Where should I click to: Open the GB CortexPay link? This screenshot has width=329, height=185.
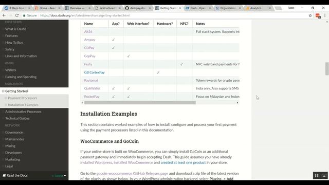(95, 72)
